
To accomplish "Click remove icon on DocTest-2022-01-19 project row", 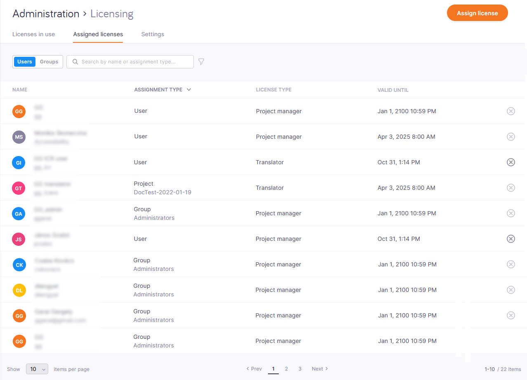I will 511,188.
